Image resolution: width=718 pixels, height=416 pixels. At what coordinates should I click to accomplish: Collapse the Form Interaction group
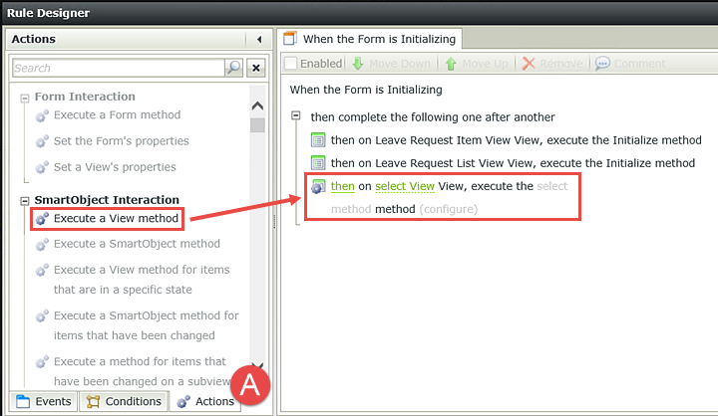click(25, 98)
